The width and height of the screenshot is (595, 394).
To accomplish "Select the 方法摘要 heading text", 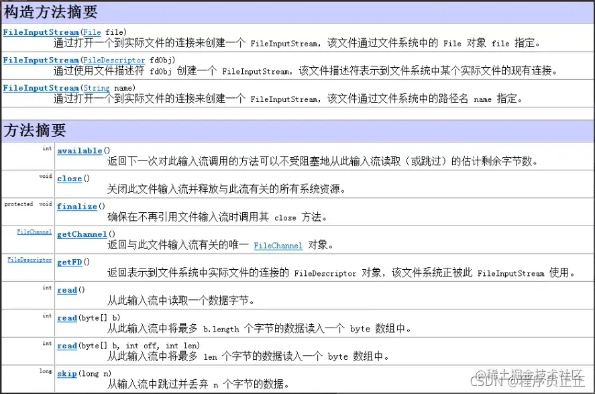I will point(35,130).
